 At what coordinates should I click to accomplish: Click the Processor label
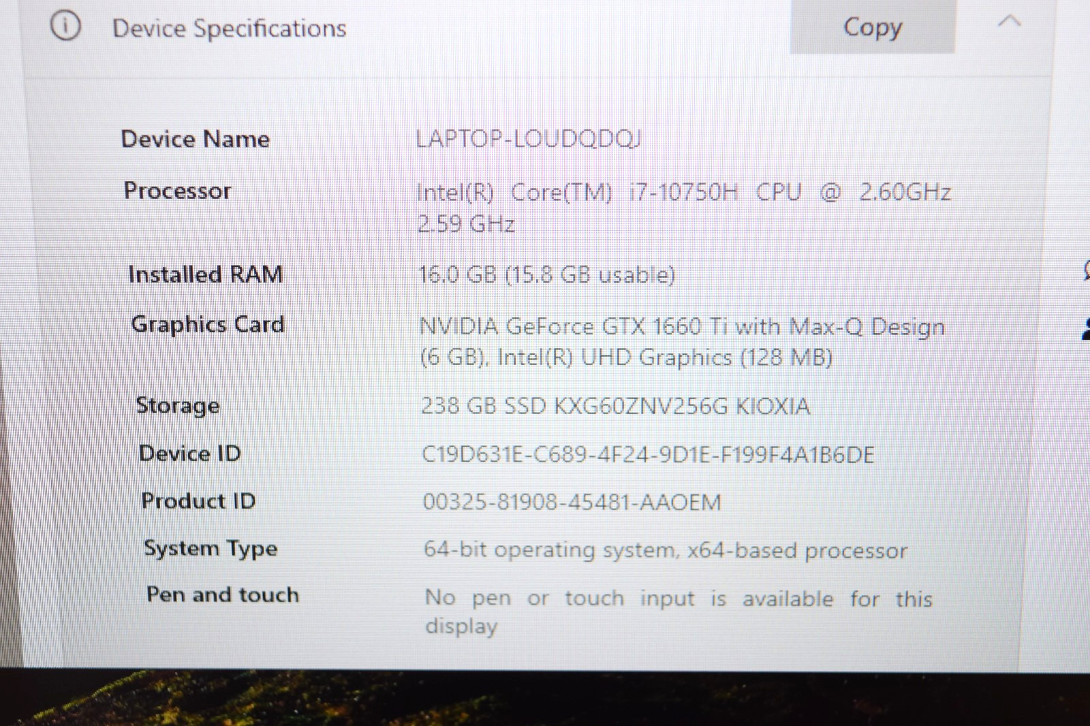[177, 191]
